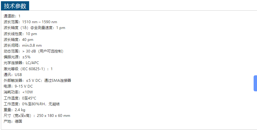The height and width of the screenshot is (130, 257).
Task: Click the 偏振光源 ≤5% line
Action: click(17, 57)
